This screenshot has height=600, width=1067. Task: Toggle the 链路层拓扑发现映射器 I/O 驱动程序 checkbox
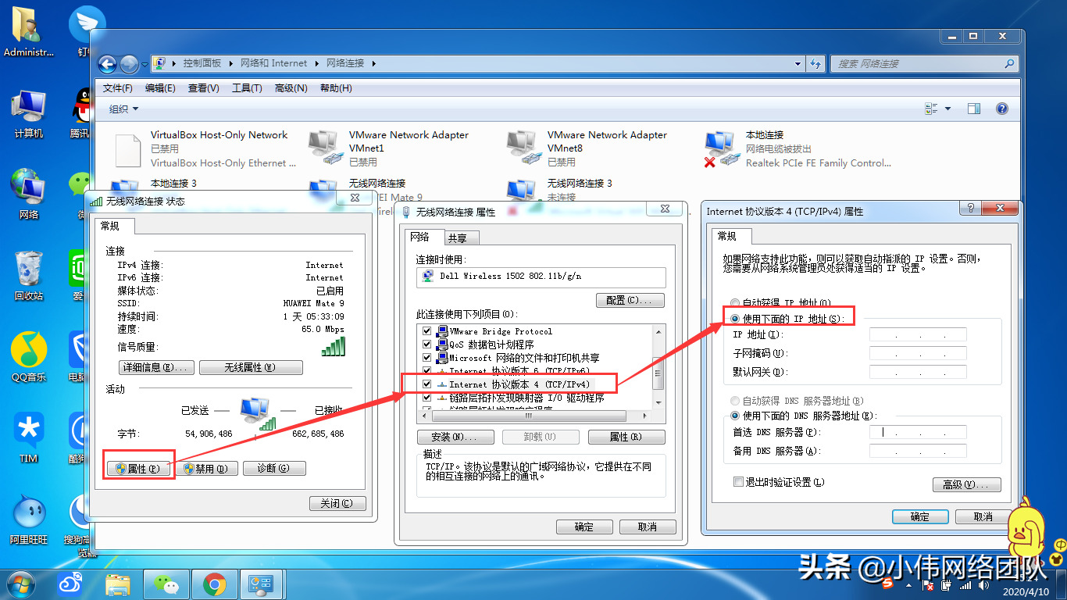click(426, 398)
